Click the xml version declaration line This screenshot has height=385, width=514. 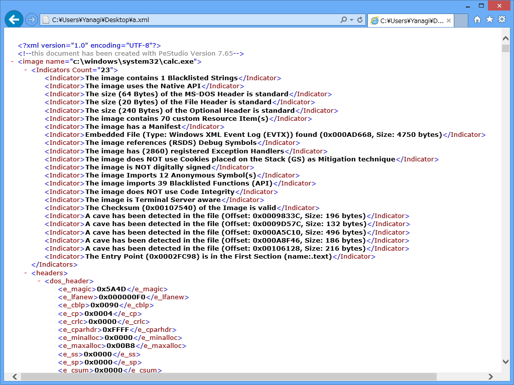coord(89,46)
